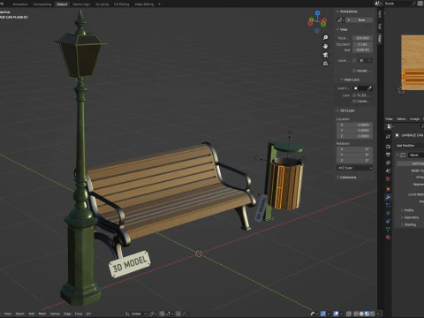Switch to the Scripting workspace tab
424x318 pixels.
(x=102, y=4)
